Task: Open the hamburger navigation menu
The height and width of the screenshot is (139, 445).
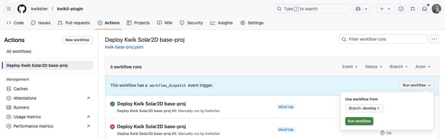Action: coord(9,9)
